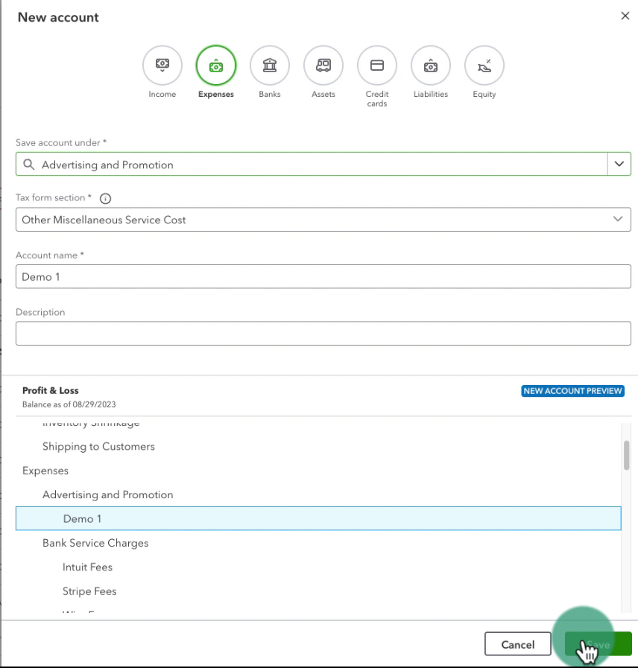
Task: Save the new account
Action: 598,644
